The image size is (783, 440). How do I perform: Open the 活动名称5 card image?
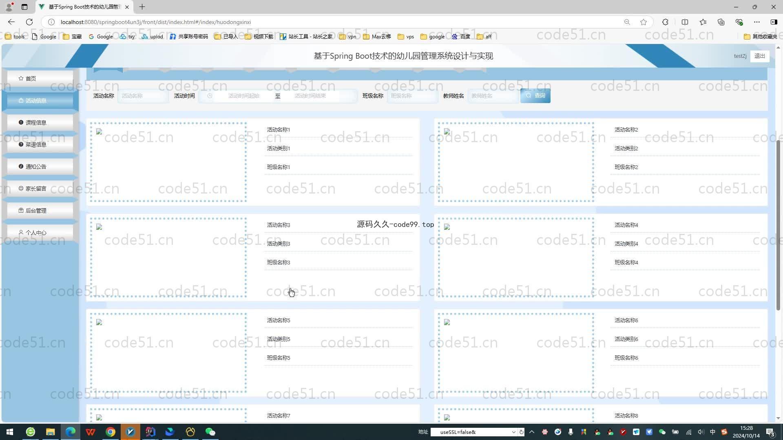168,352
